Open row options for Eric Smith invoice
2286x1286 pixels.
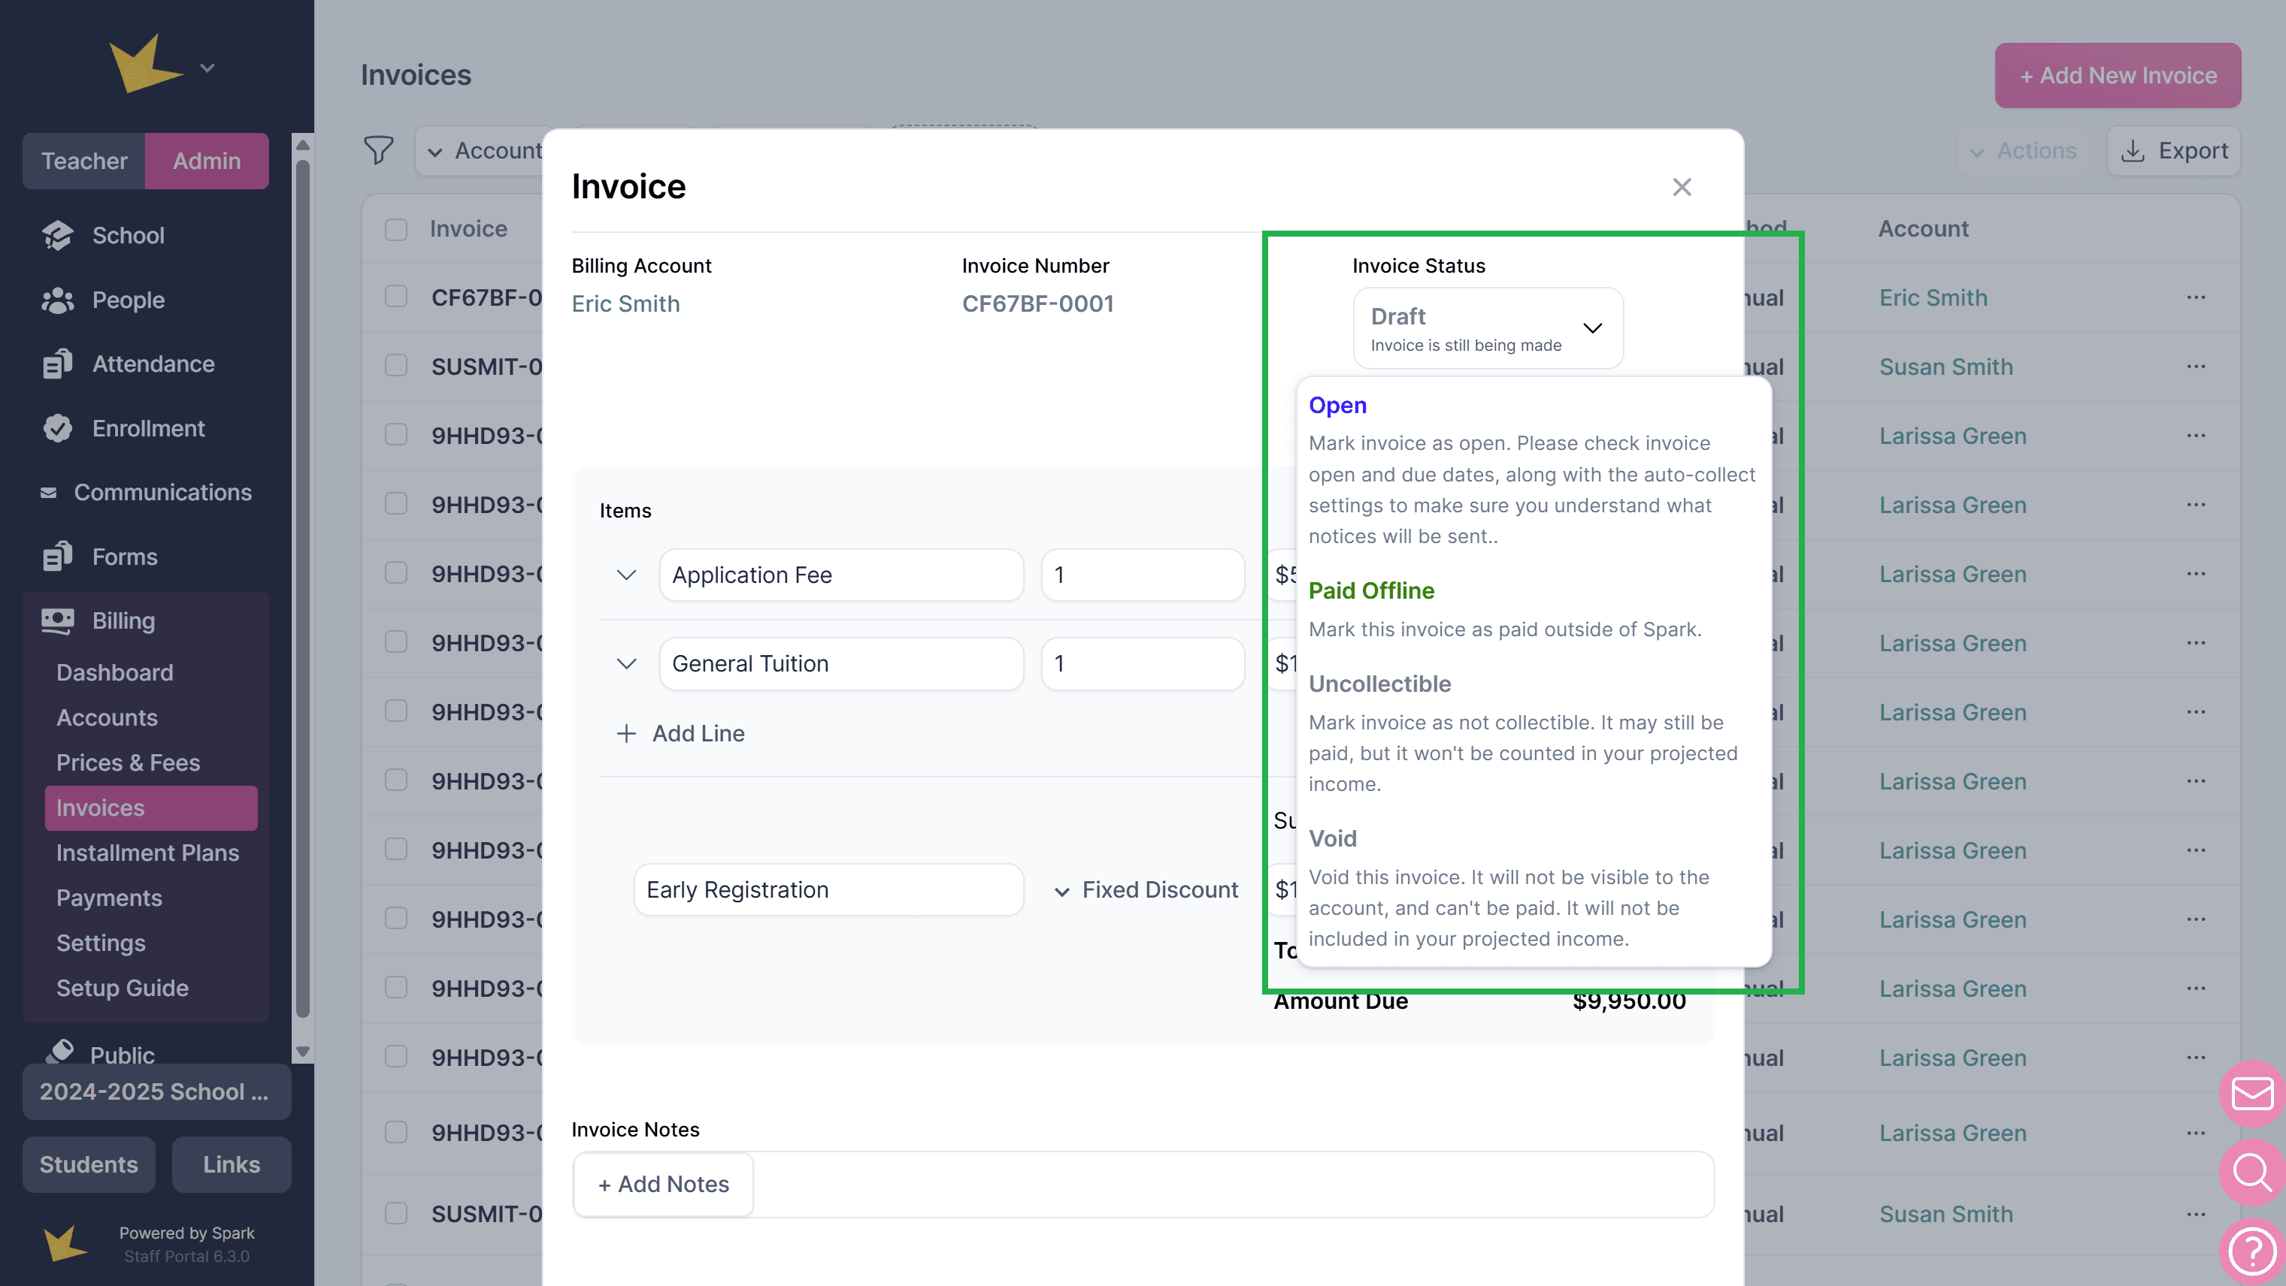(2197, 297)
